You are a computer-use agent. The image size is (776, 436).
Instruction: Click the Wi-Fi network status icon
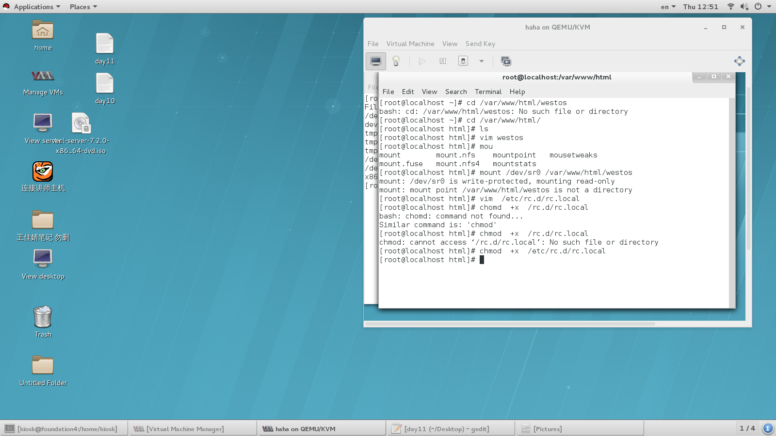[731, 7]
